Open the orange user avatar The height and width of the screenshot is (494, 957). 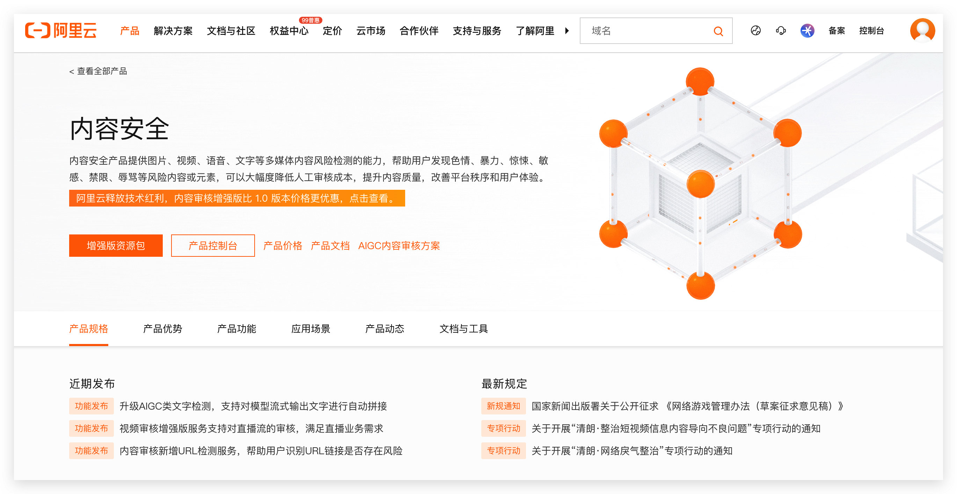[x=922, y=30]
